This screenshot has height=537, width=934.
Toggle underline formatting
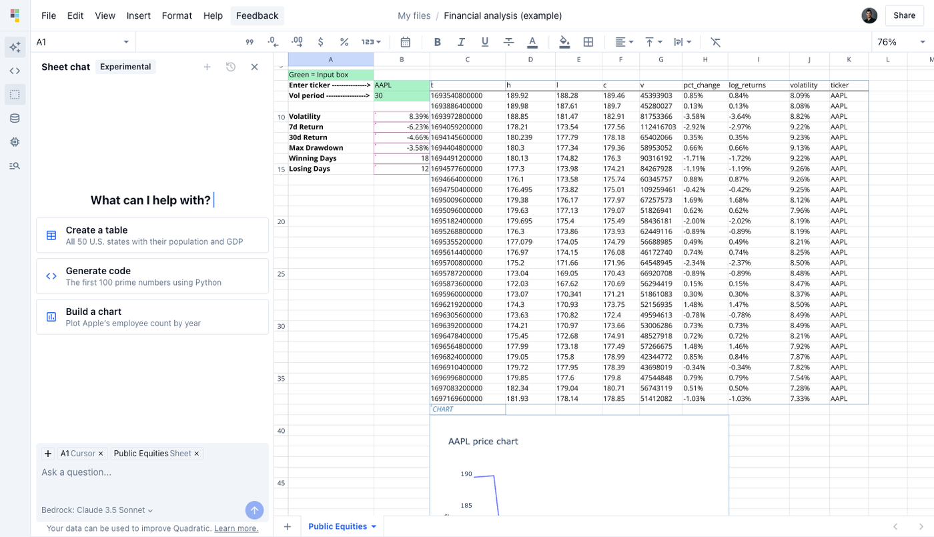(485, 42)
